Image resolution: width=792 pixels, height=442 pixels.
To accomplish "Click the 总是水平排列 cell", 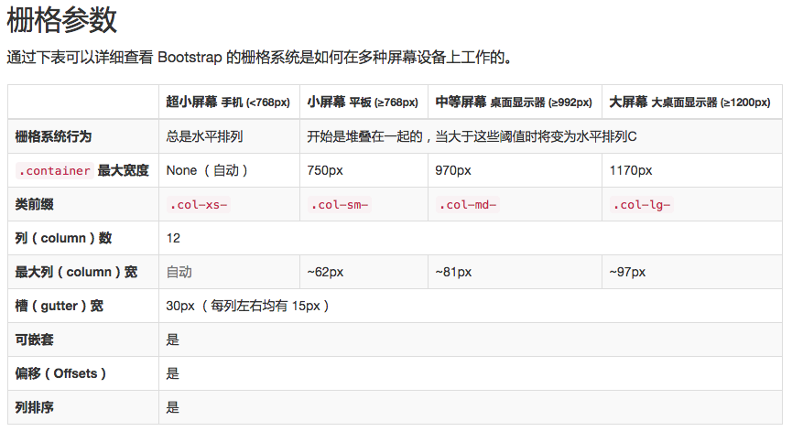I will tap(204, 136).
